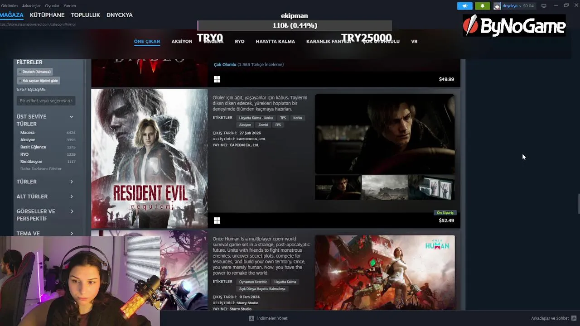Click the large Resident Evil screenshot preview
The width and height of the screenshot is (580, 326).
coord(385,134)
